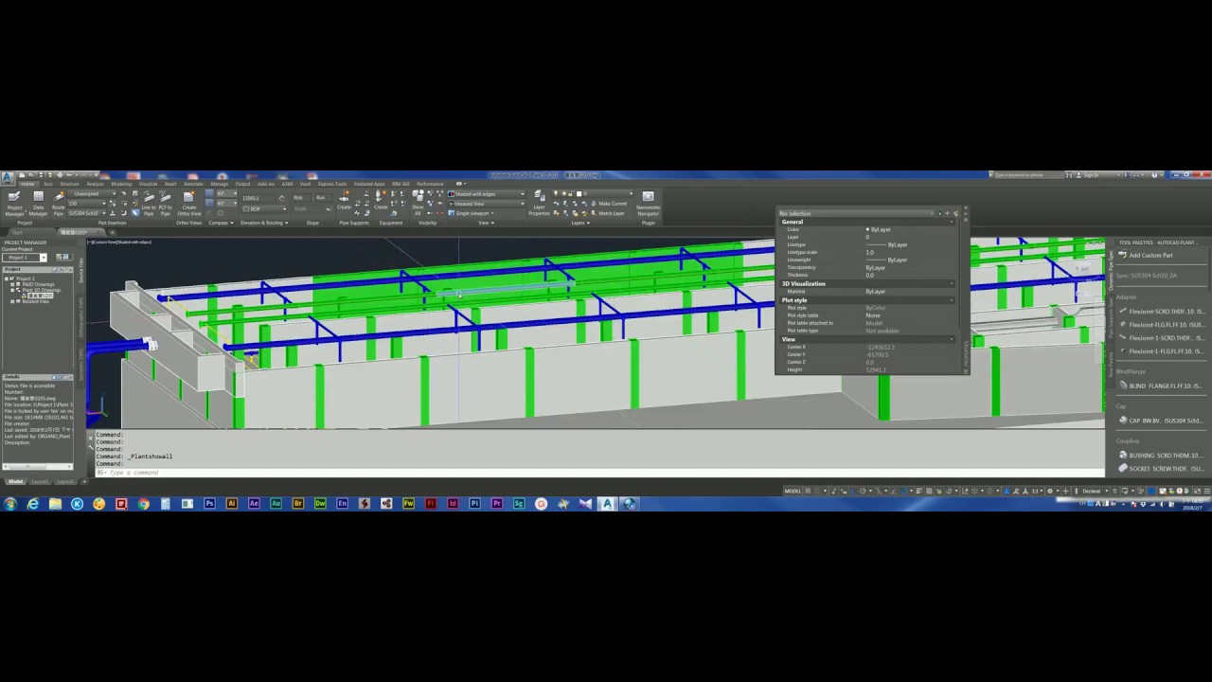The image size is (1212, 682).
Task: Choose the BUSHING SCRD.THDM coupling
Action: tap(1161, 456)
